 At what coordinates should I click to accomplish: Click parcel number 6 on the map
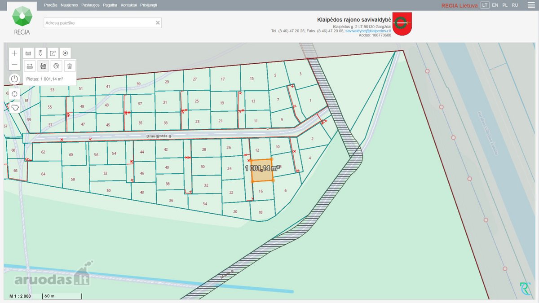pyautogui.click(x=286, y=190)
